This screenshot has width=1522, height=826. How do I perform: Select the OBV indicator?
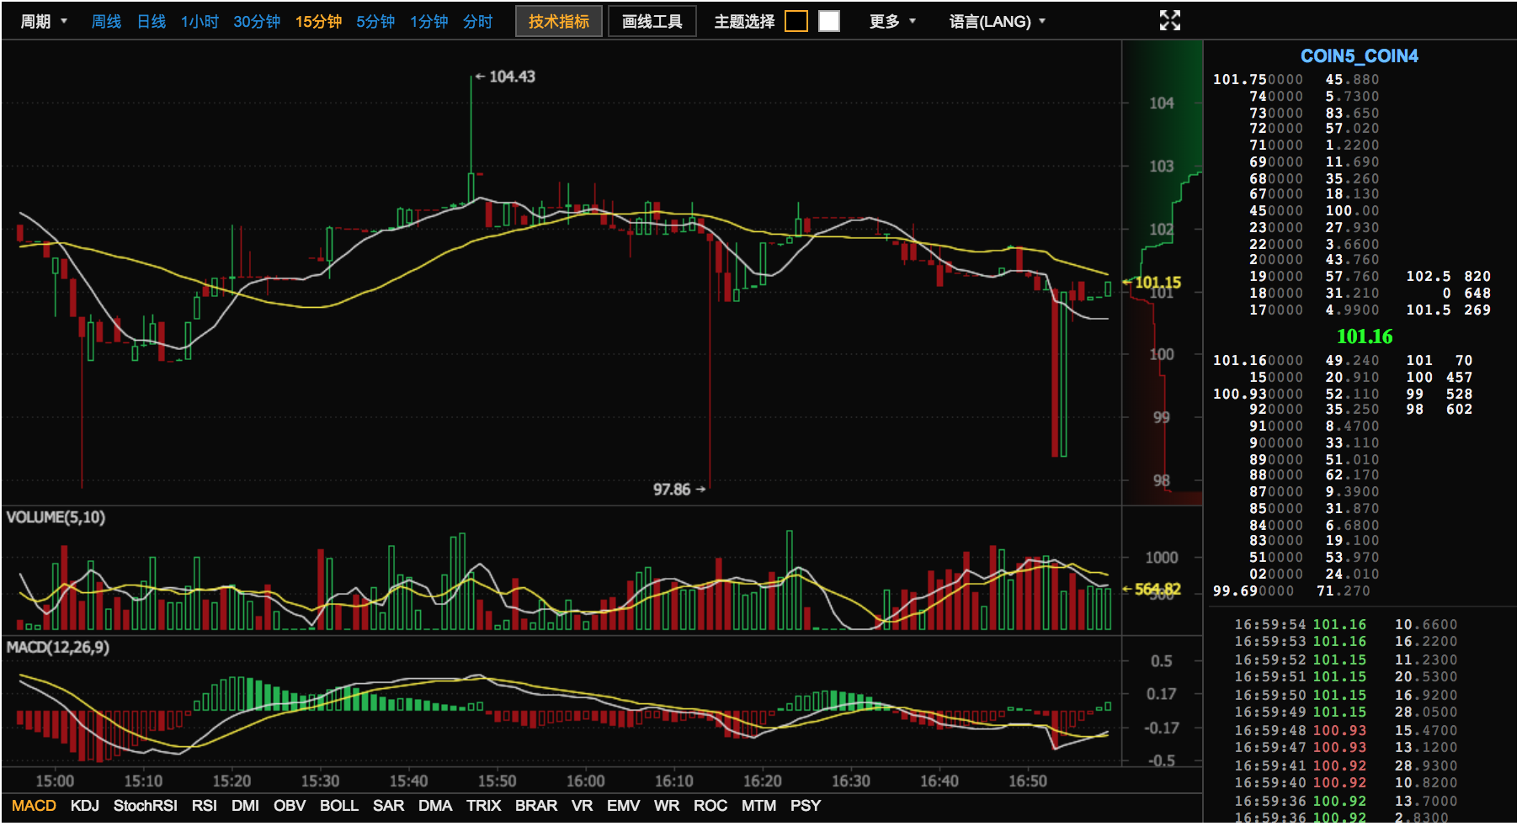(x=290, y=806)
